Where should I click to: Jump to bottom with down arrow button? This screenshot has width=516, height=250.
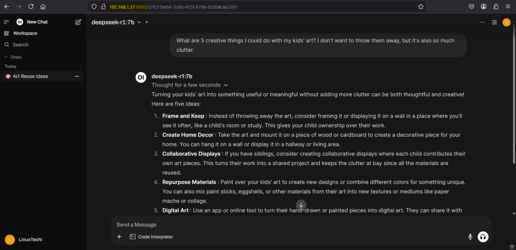[301, 205]
